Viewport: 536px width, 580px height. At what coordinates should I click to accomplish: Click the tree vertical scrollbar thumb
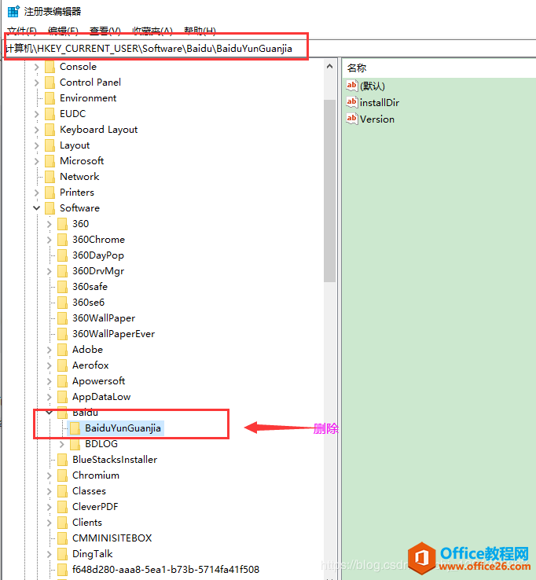[329, 191]
